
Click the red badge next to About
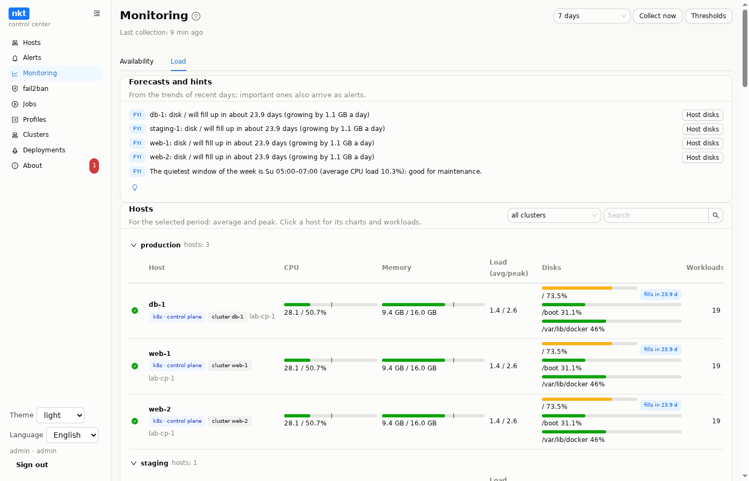(x=94, y=166)
